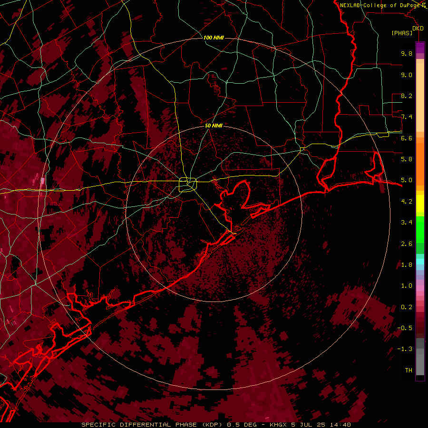The width and height of the screenshot is (428, 428).
Task: Click the yellow Houston beltway loop on map
Action: tap(188, 185)
